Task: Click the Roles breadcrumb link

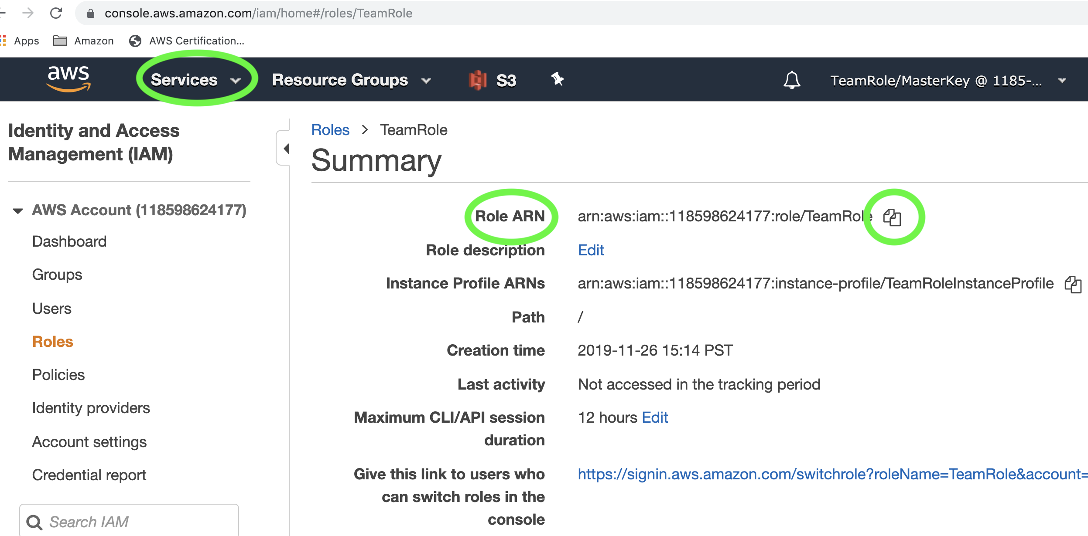Action: pyautogui.click(x=330, y=130)
